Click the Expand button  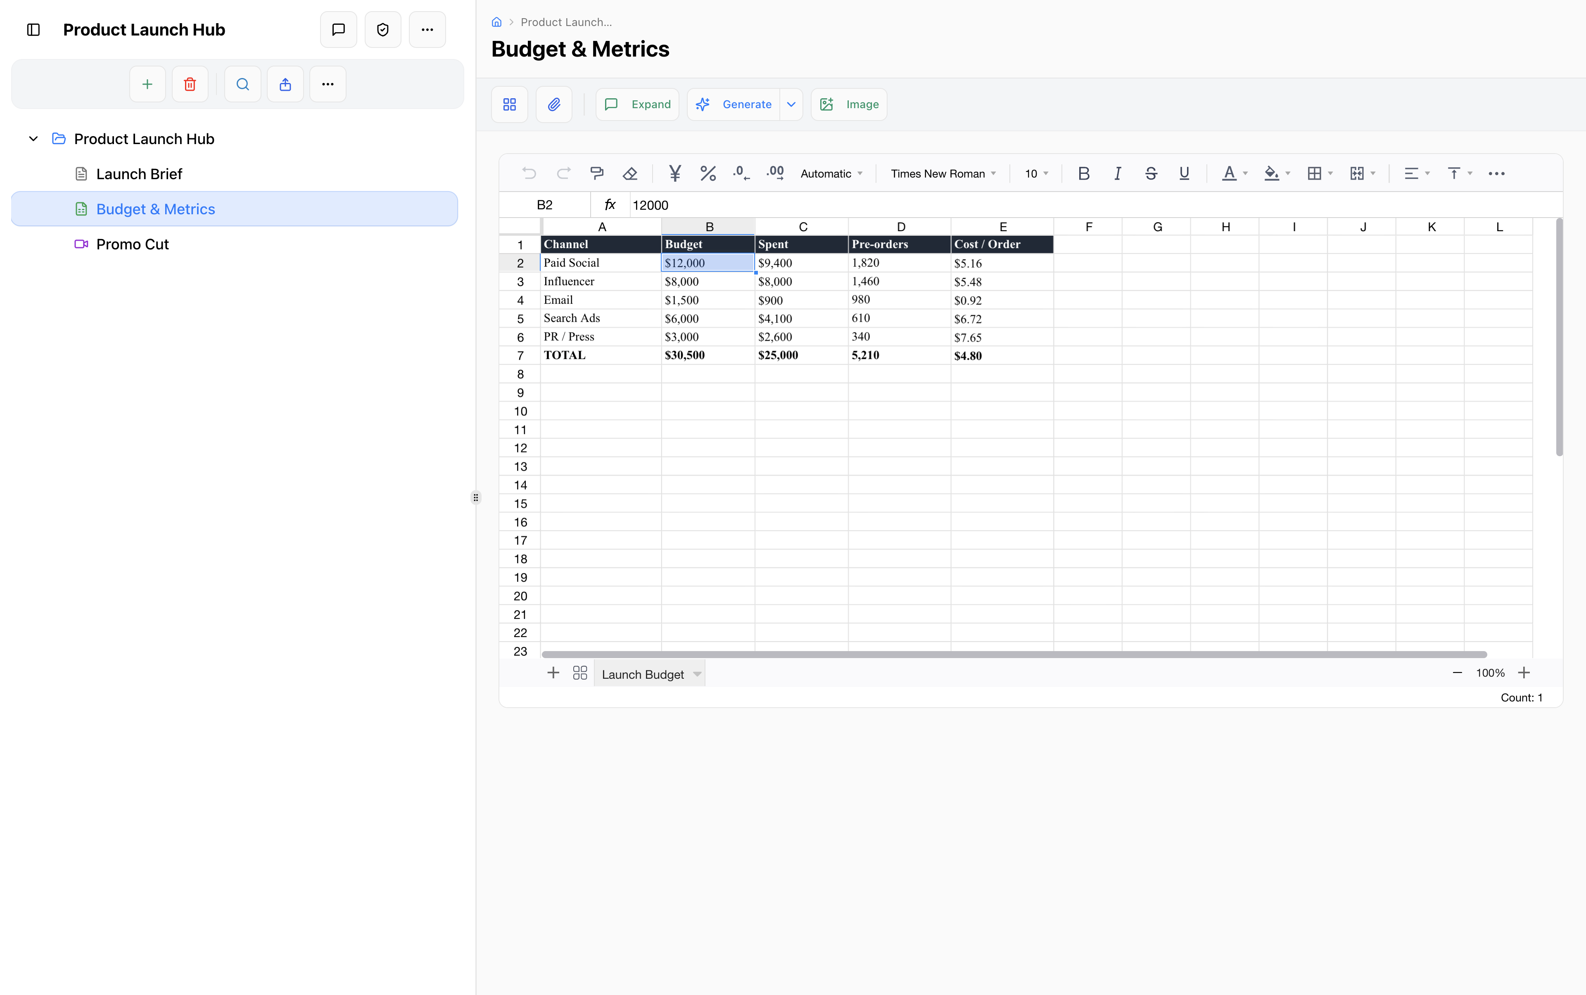point(637,104)
